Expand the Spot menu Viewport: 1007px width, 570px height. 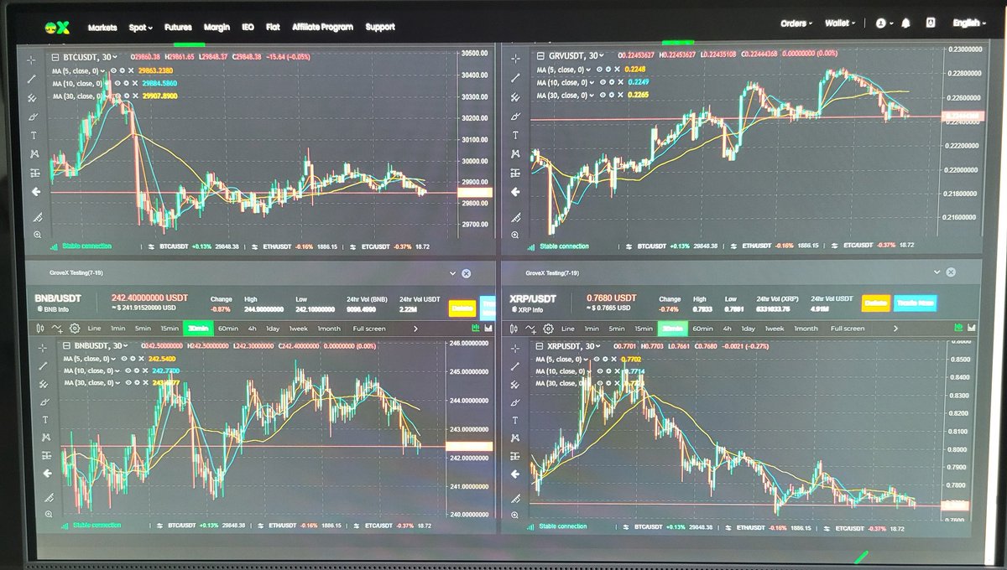(x=140, y=27)
